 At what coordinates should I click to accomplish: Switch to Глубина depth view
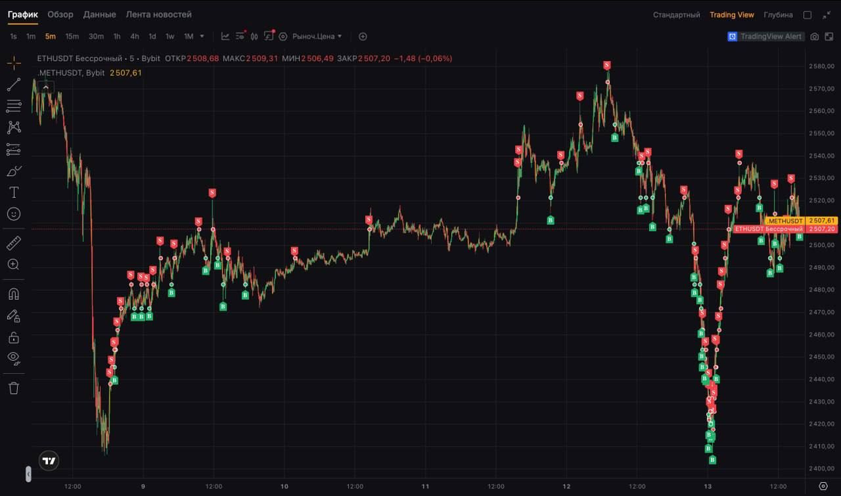click(x=778, y=14)
